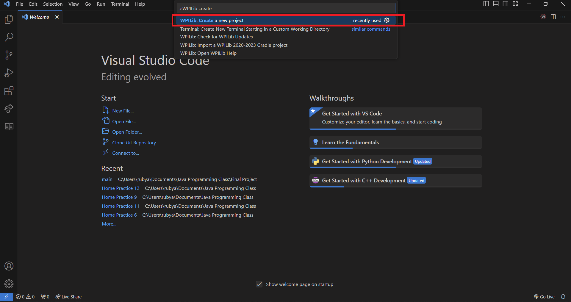Open the Run menu

click(101, 4)
